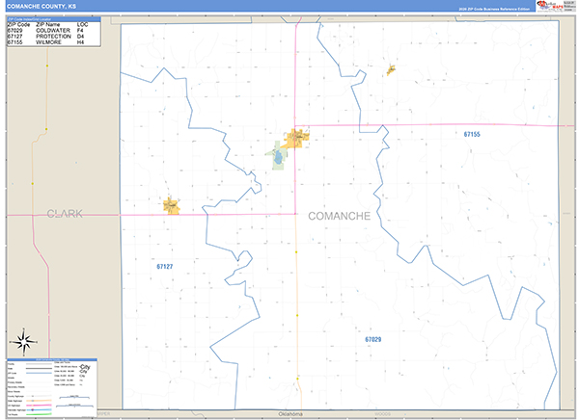Click the blue lake southwest of Coldwater
This screenshot has width=579, height=420.
[278, 158]
